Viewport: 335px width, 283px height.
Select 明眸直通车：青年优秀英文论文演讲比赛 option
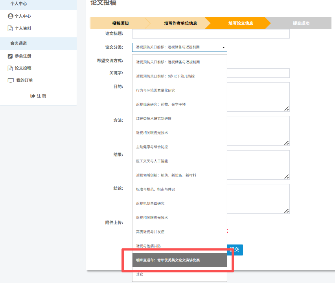point(168,260)
